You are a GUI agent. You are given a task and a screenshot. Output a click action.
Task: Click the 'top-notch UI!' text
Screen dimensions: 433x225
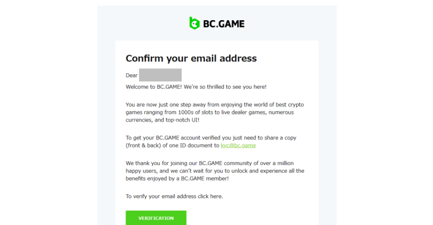182,120
